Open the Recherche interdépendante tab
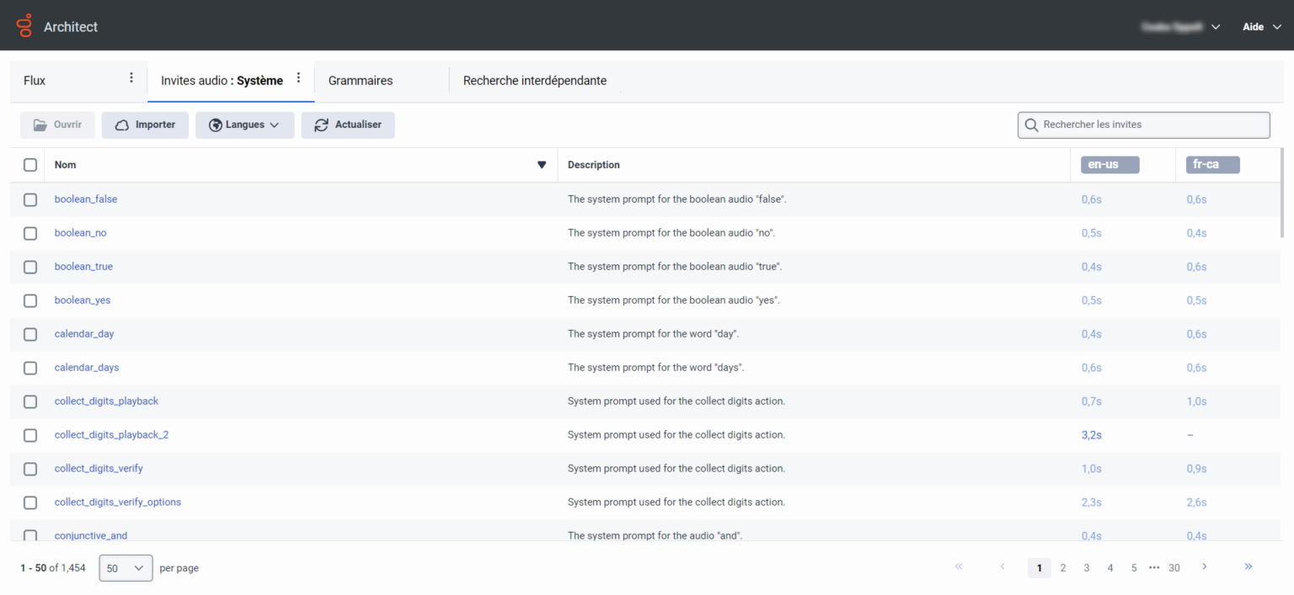This screenshot has height=595, width=1294. 534,80
